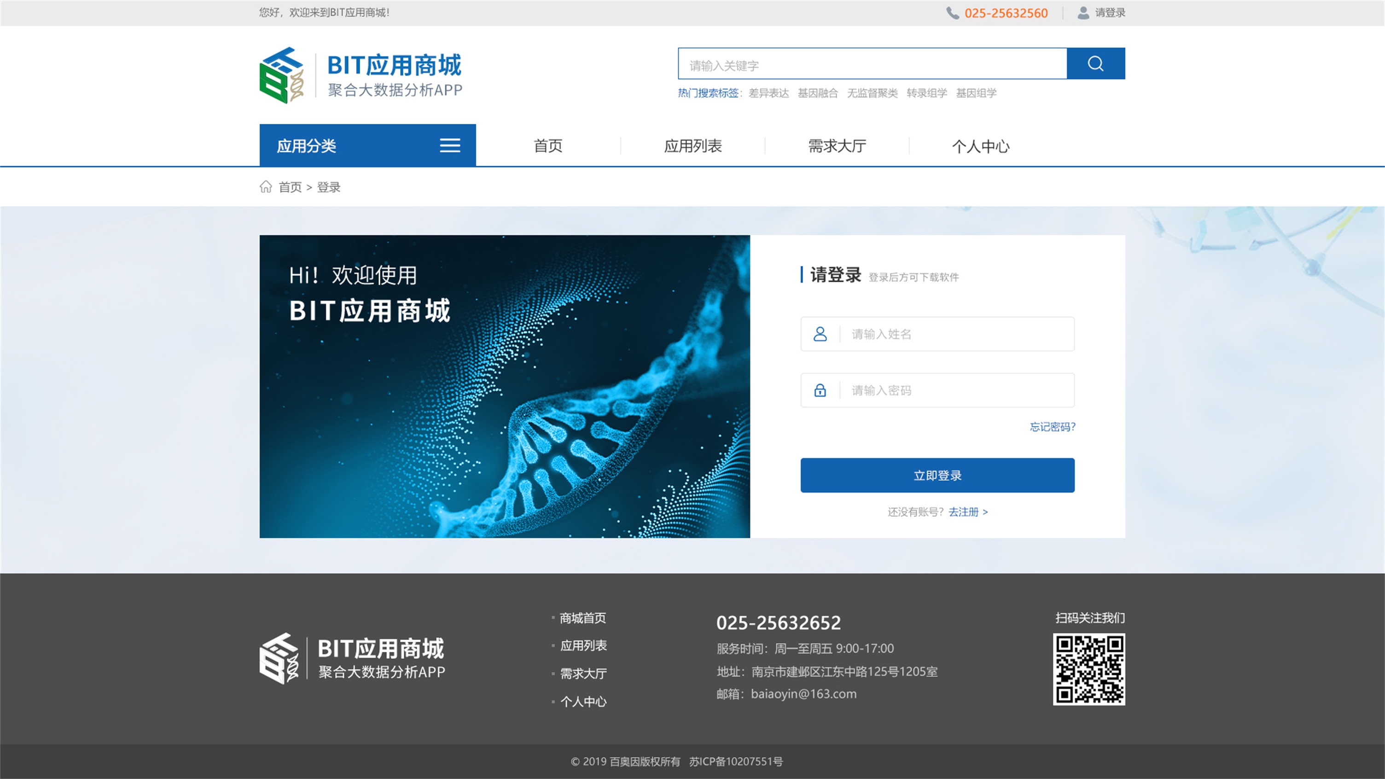Viewport: 1385px width, 779px height.
Task: Click the 请登录 link in top bar
Action: pyautogui.click(x=1110, y=13)
